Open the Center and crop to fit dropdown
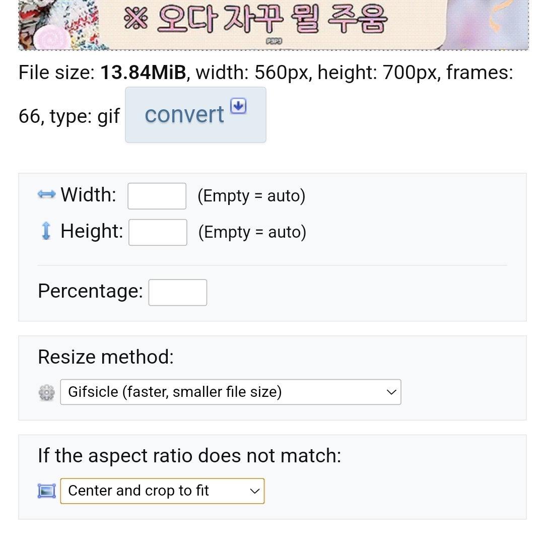The height and width of the screenshot is (553, 544). 162,491
